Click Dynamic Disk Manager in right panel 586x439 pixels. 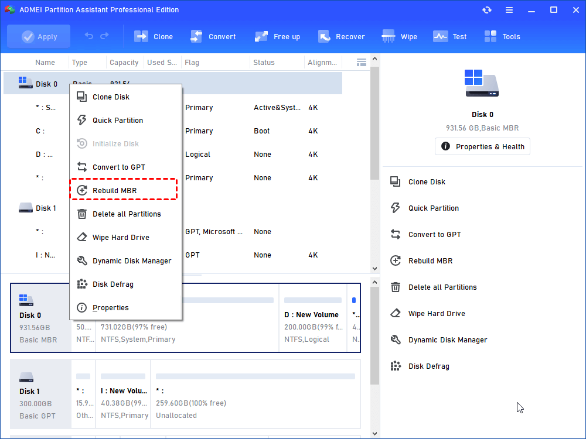(448, 340)
